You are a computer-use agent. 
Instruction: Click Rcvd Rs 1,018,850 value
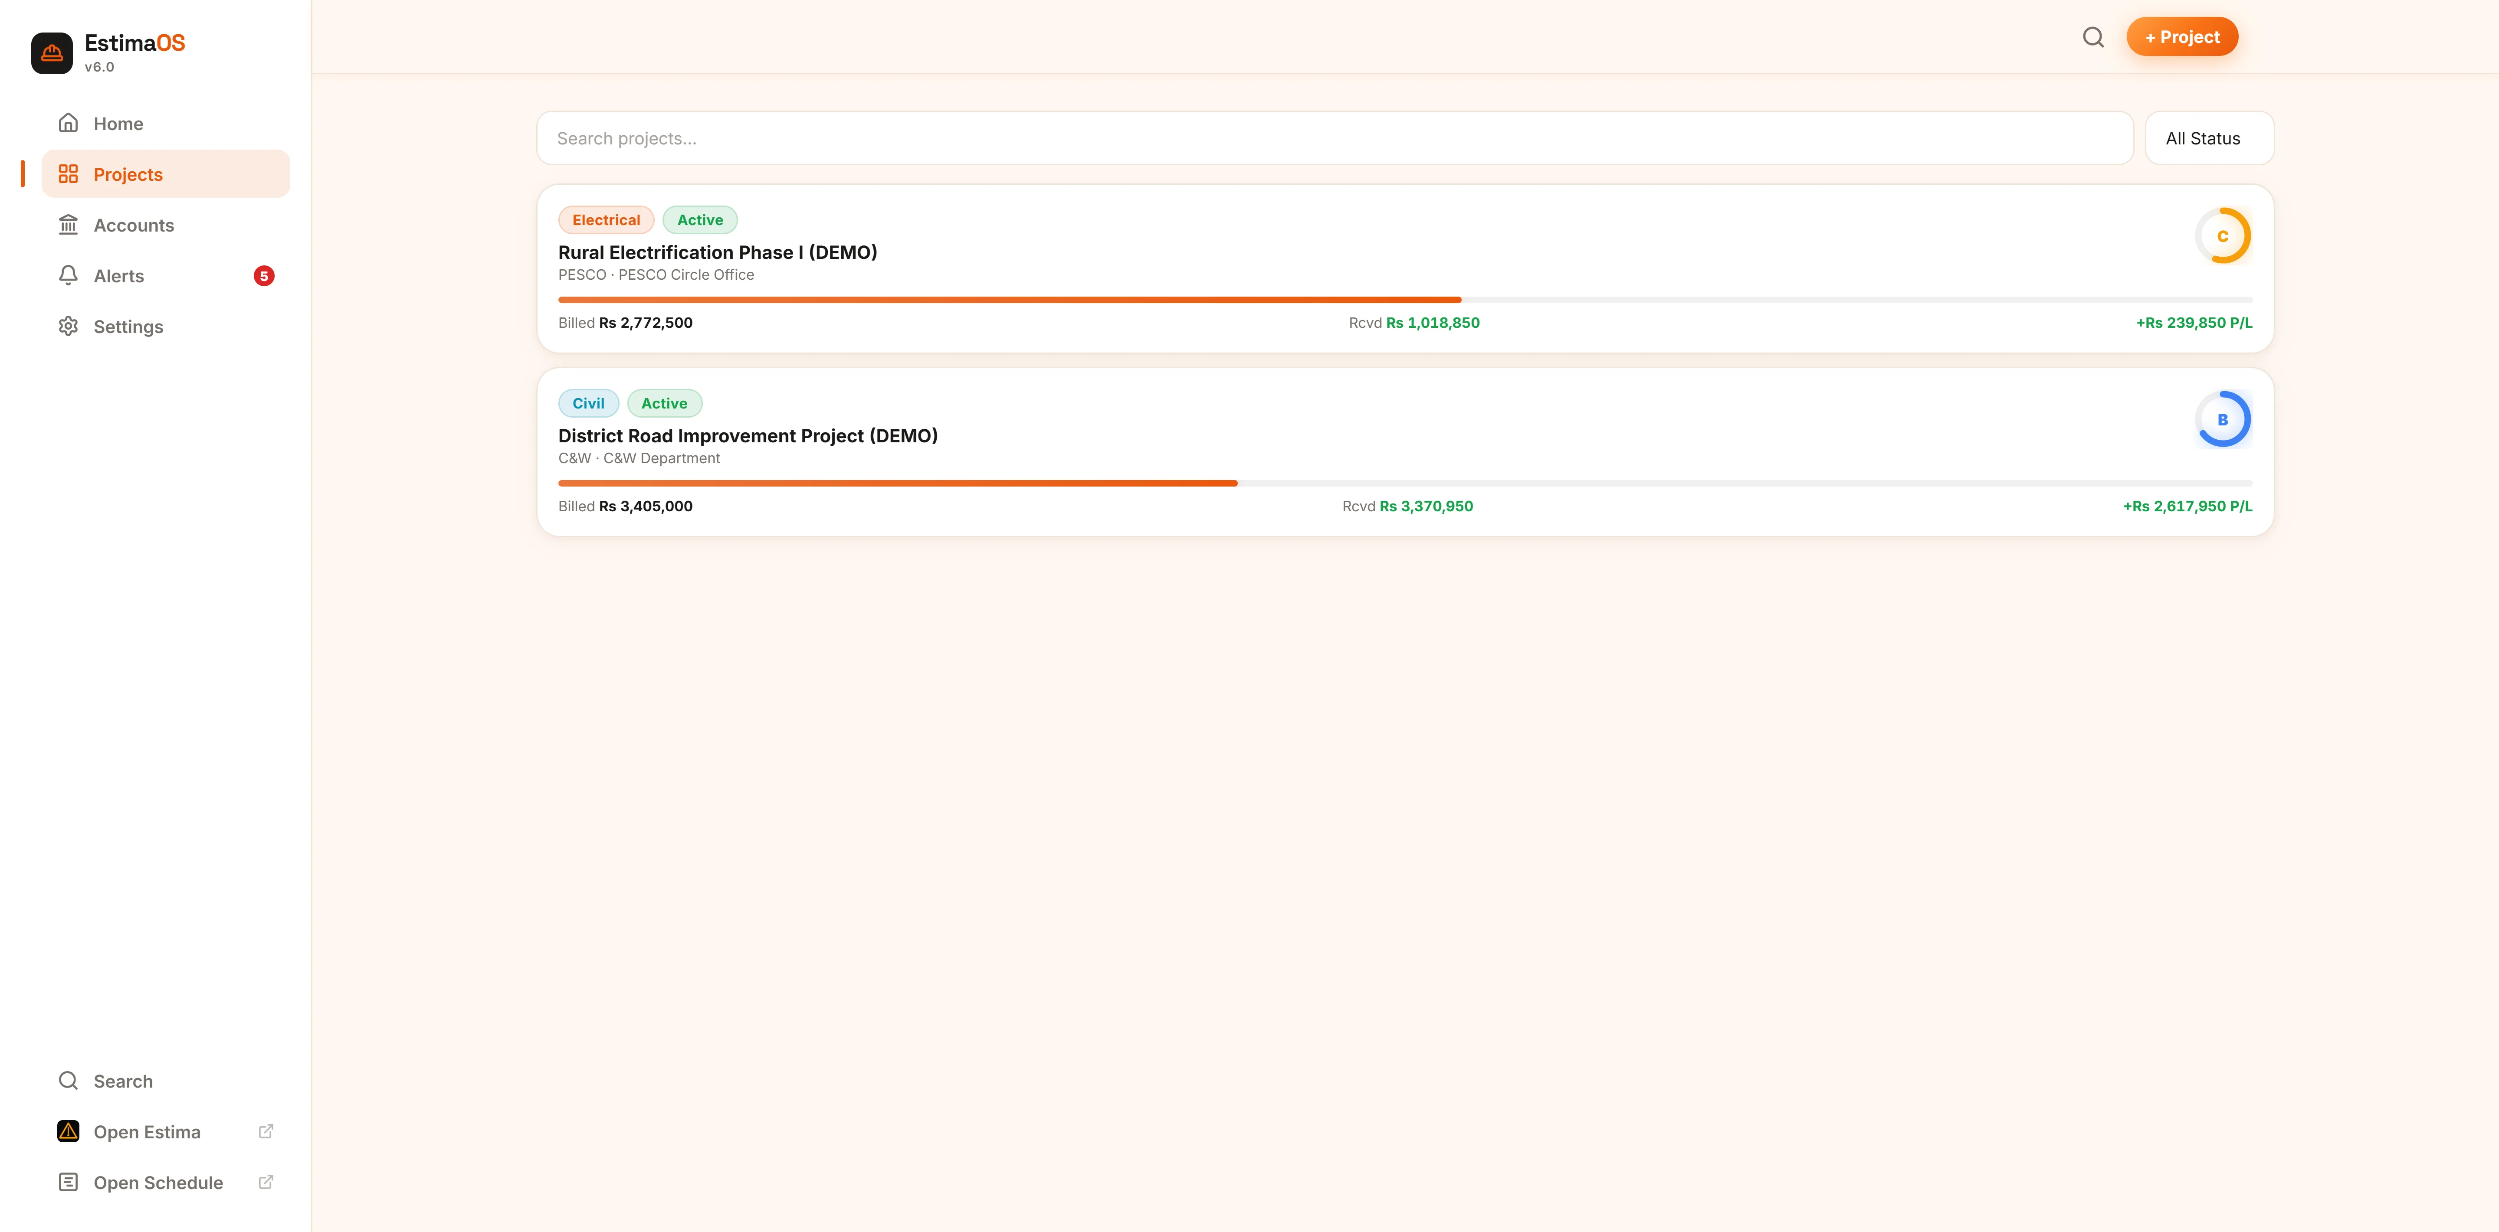[x=1413, y=323]
